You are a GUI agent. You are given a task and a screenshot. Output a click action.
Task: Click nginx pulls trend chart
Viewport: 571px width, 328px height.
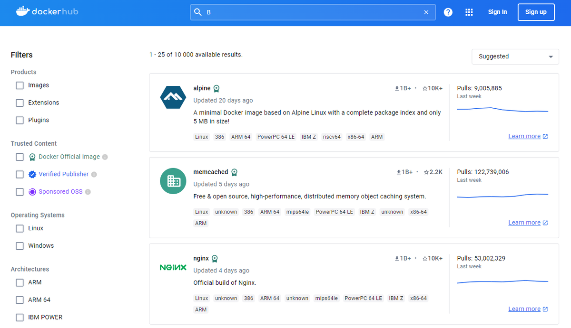502,282
